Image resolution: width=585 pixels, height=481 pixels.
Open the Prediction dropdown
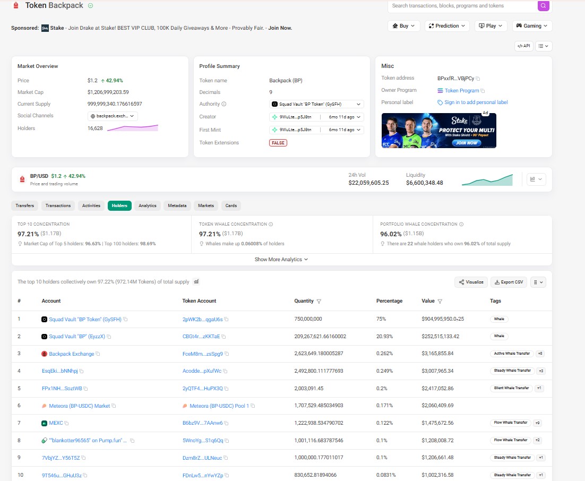point(447,25)
